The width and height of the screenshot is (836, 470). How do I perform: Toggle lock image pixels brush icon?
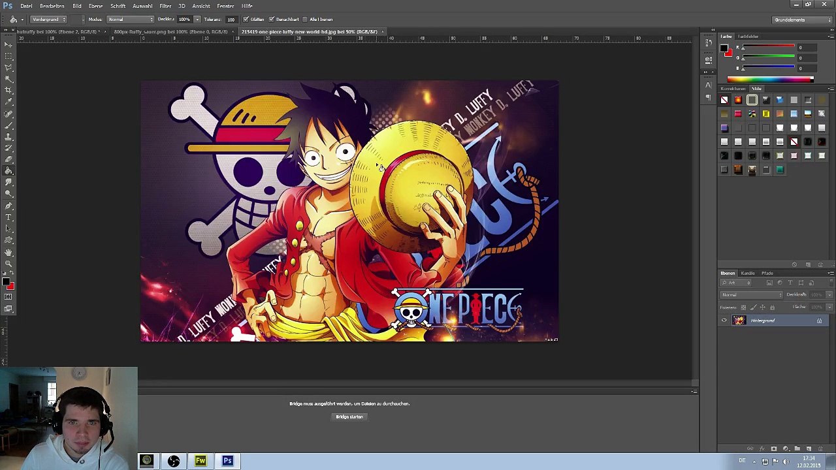point(753,307)
